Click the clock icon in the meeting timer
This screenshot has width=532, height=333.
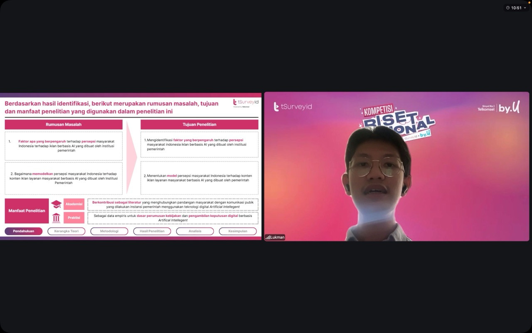pos(508,7)
